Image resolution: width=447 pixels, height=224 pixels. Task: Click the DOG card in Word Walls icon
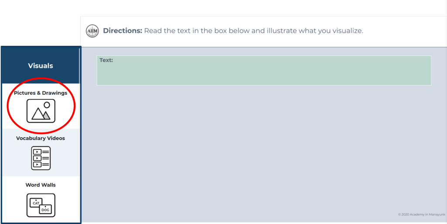tap(45, 210)
